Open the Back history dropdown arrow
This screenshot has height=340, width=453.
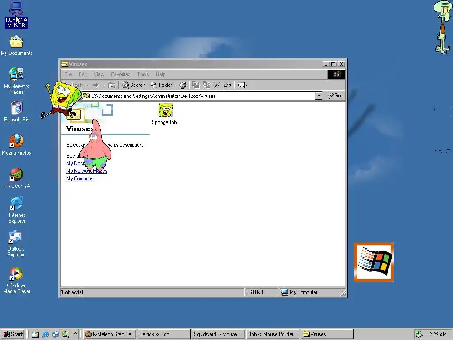(x=87, y=85)
